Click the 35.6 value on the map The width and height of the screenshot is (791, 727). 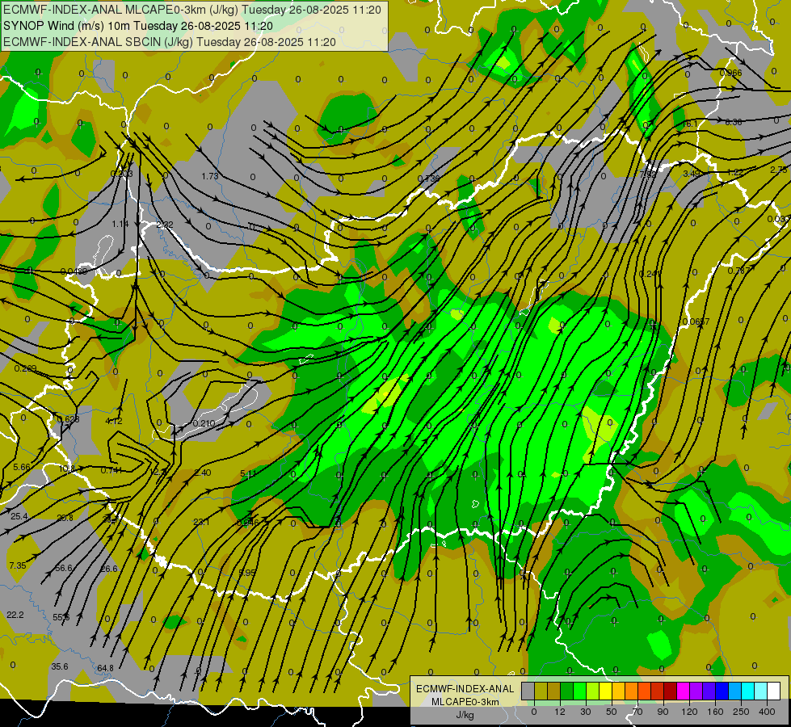[60, 666]
